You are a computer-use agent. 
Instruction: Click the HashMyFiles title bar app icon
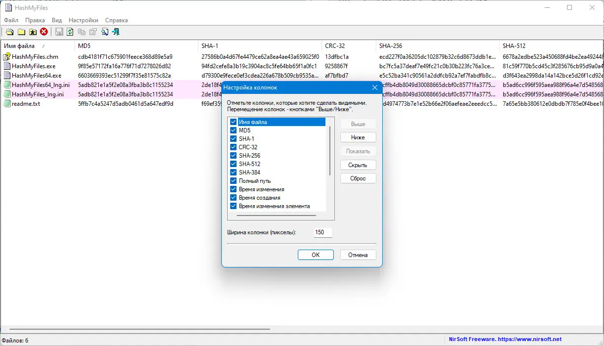(8, 8)
